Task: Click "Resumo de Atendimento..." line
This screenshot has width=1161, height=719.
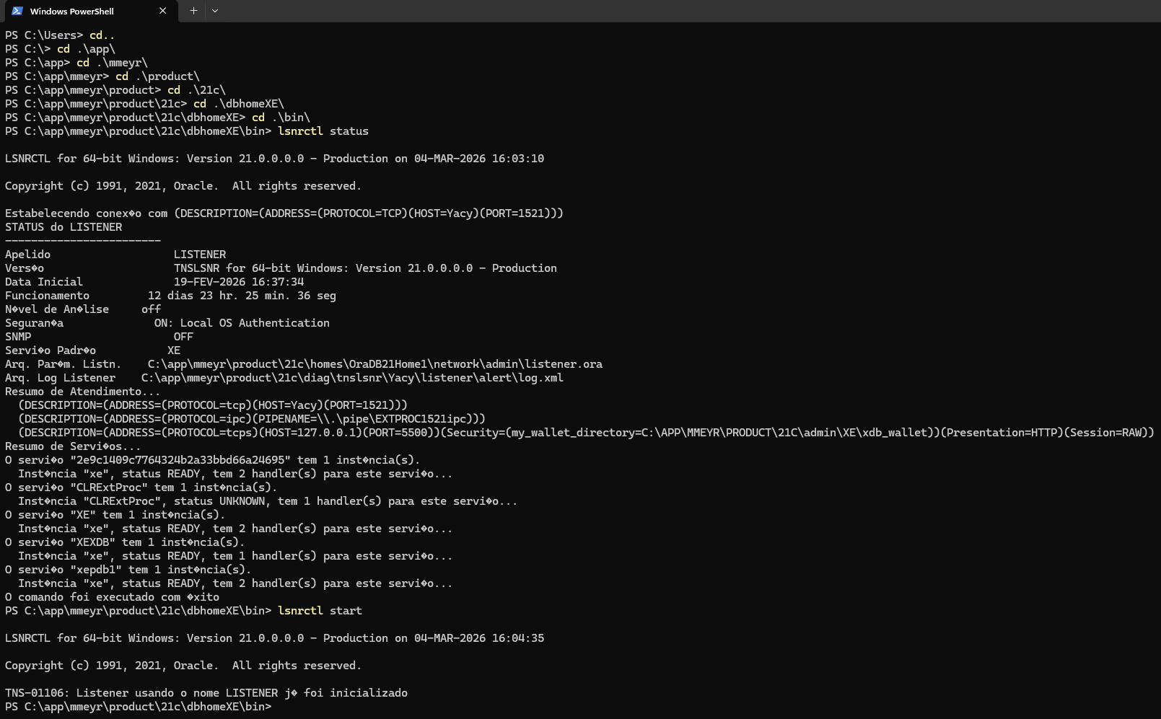Action: coord(83,392)
